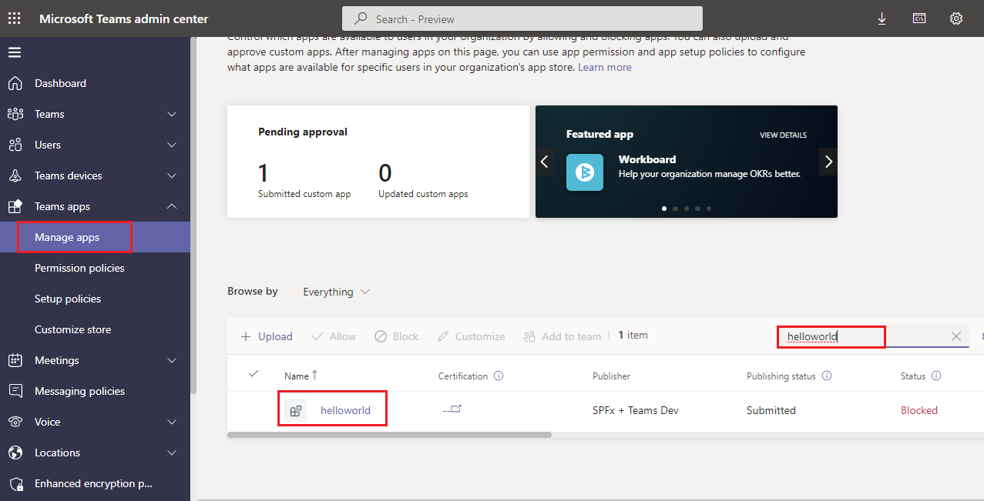The image size is (984, 501).
Task: Click the horizontal table scrollbar
Action: pos(390,435)
